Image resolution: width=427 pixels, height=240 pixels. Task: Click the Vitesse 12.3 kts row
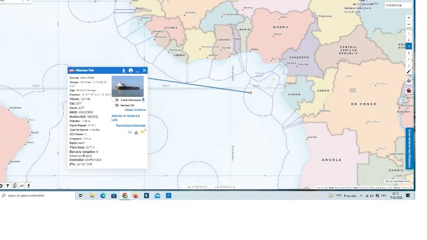coord(80,99)
